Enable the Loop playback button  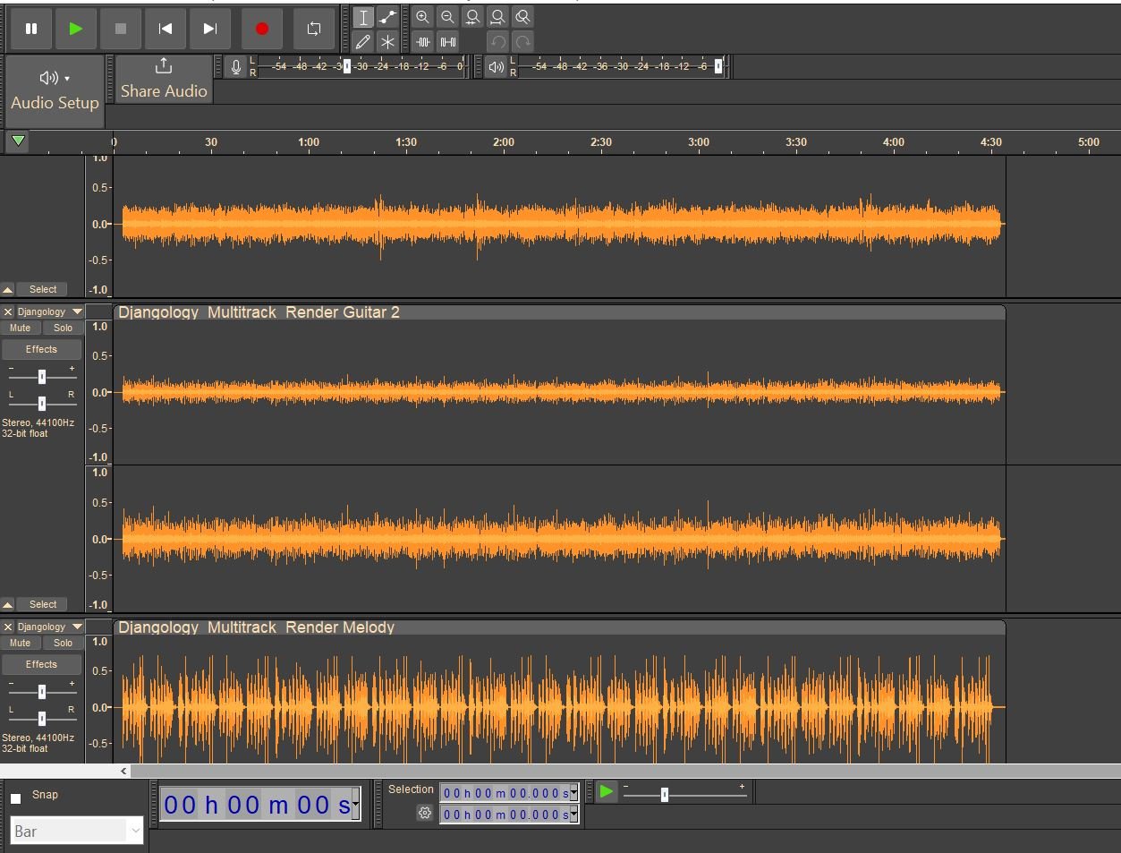(x=313, y=29)
